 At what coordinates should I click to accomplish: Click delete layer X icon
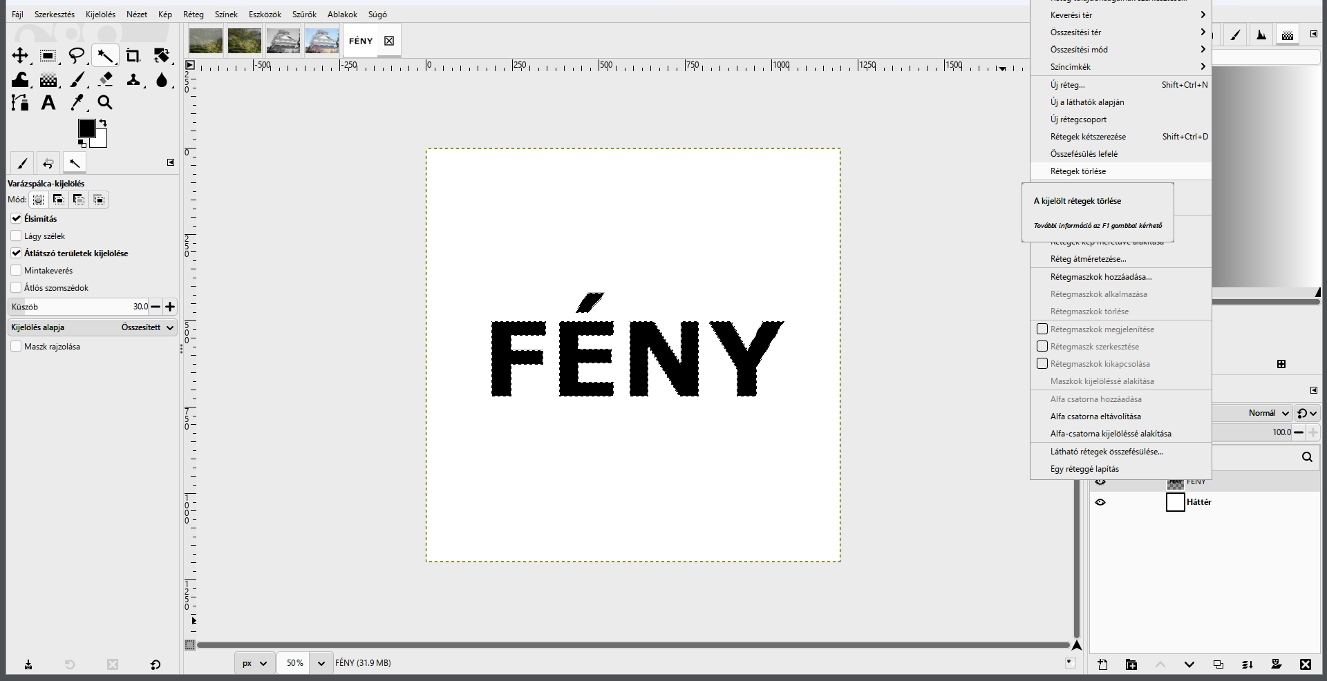pos(1306,664)
